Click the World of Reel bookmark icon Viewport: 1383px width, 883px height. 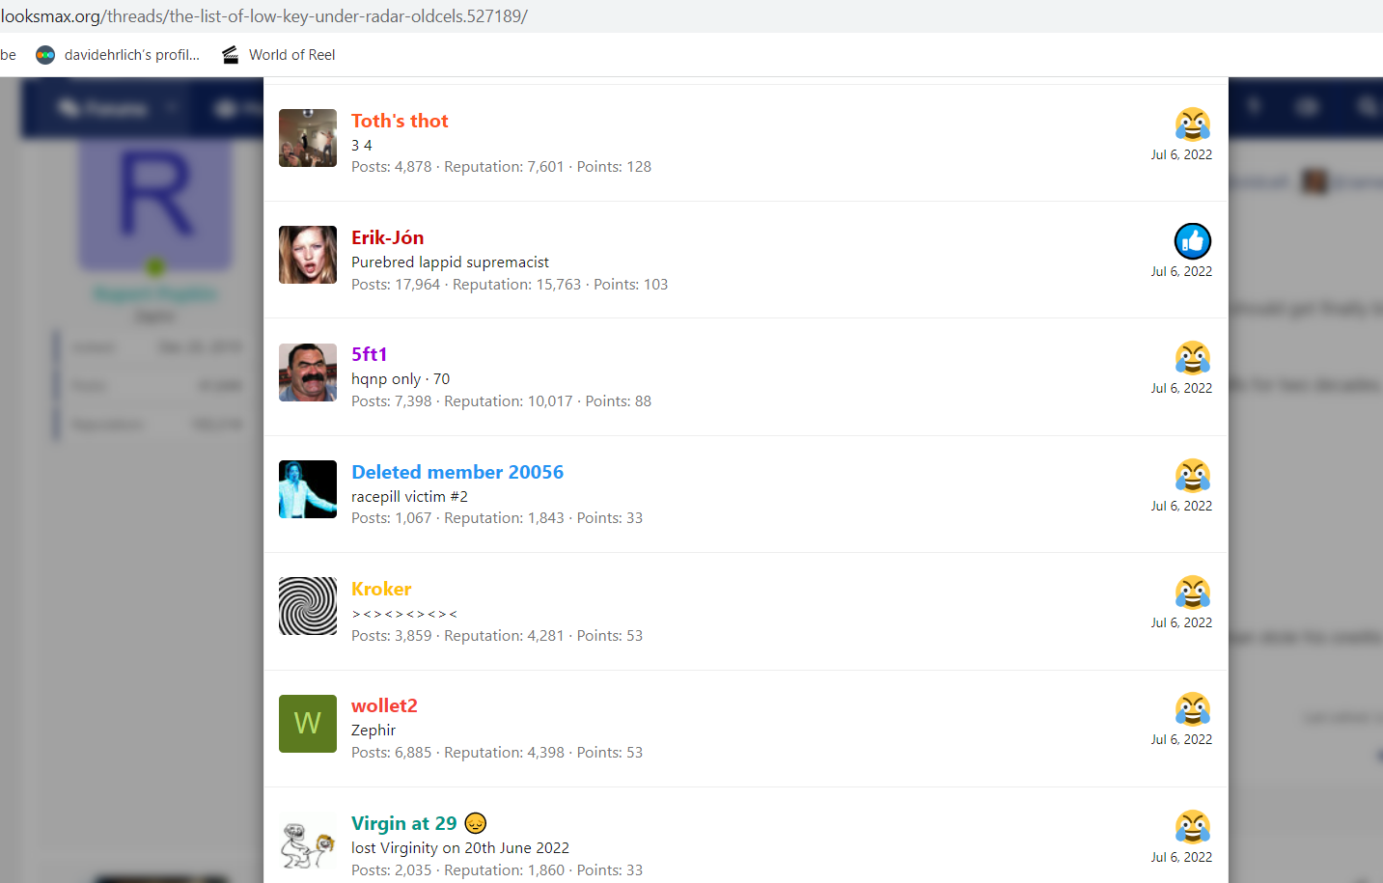click(230, 55)
